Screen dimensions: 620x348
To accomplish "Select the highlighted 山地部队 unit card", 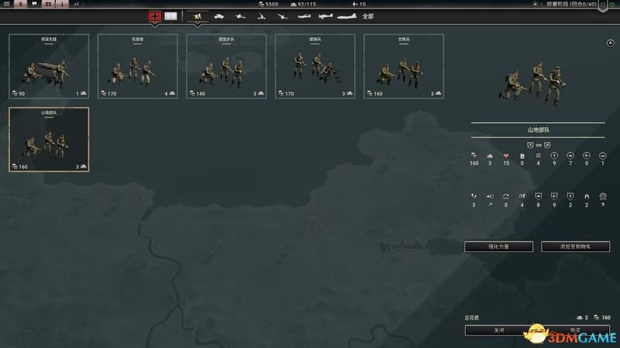I will pos(49,139).
